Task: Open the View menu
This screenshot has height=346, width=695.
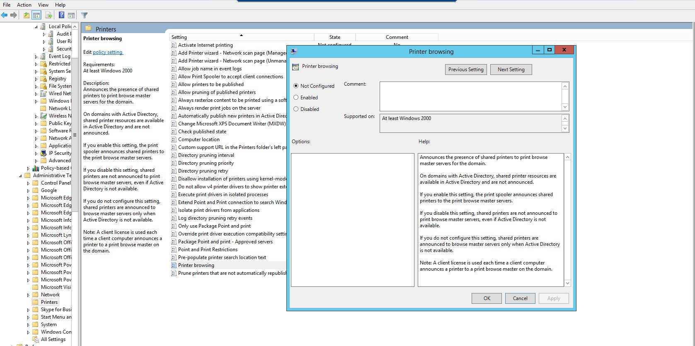Action: [x=43, y=5]
